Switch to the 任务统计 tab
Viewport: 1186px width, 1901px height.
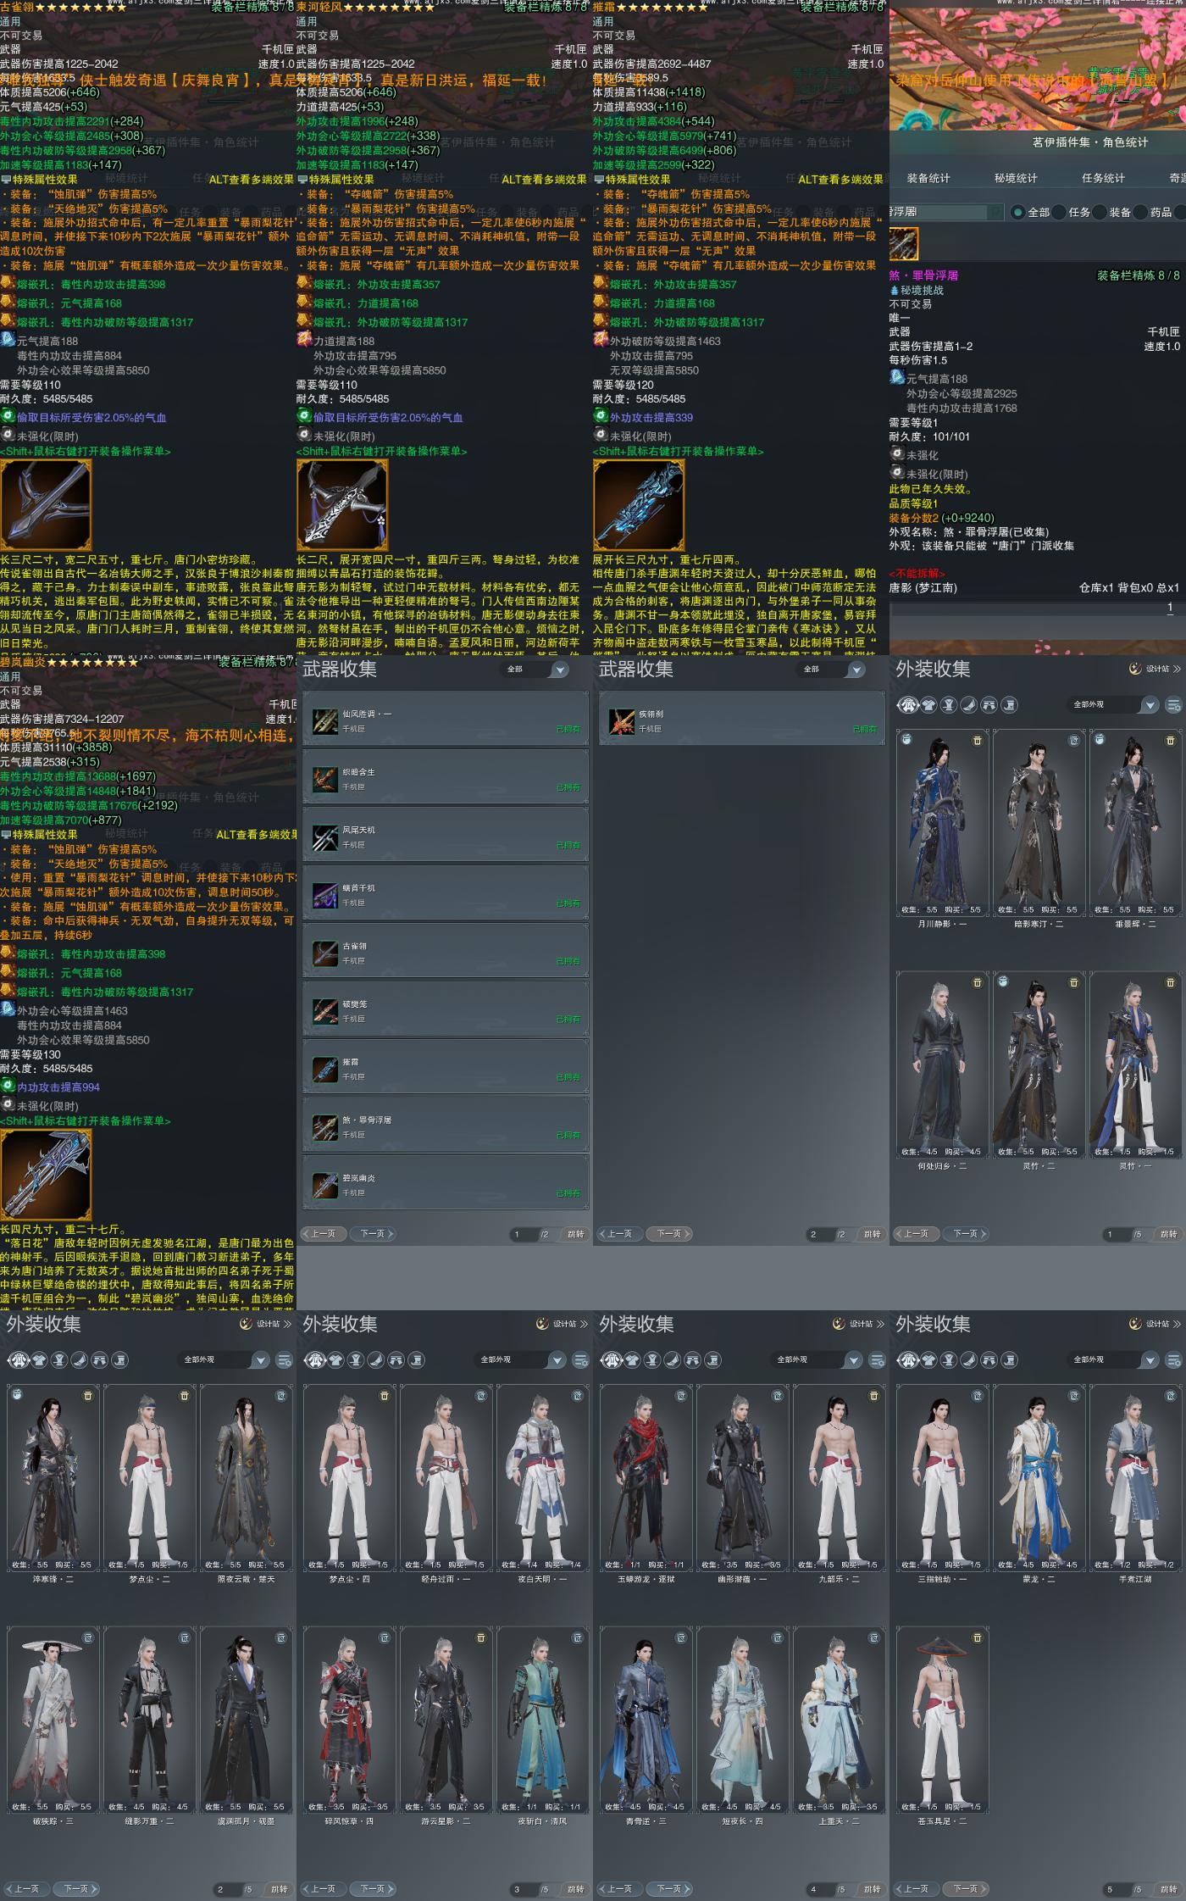pos(1103,178)
